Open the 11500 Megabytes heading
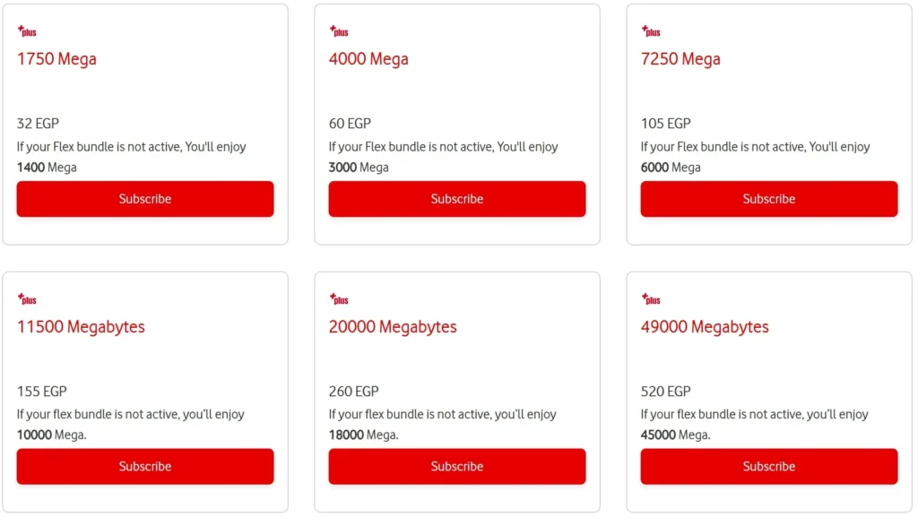 (x=81, y=327)
